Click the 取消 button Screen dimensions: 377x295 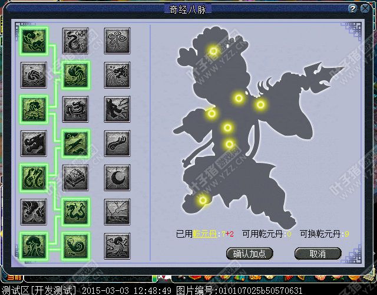point(318,254)
